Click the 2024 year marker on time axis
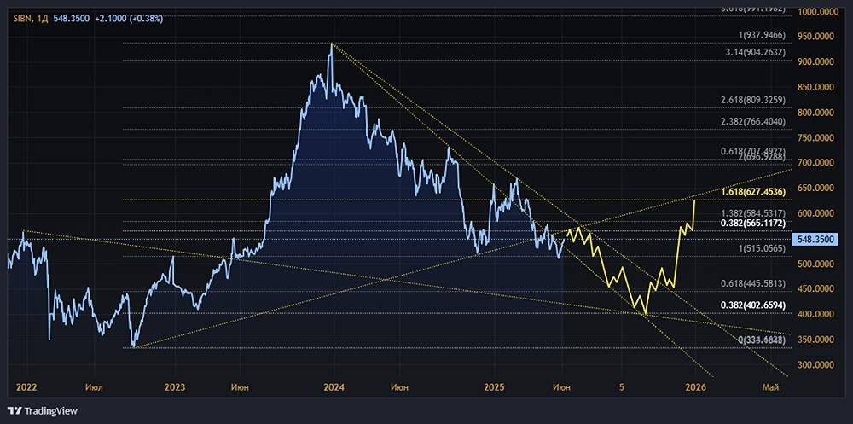Viewport: 853px width, 424px height. (x=334, y=387)
